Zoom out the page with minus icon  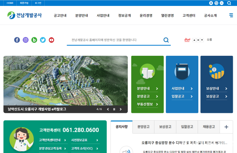[222, 3]
